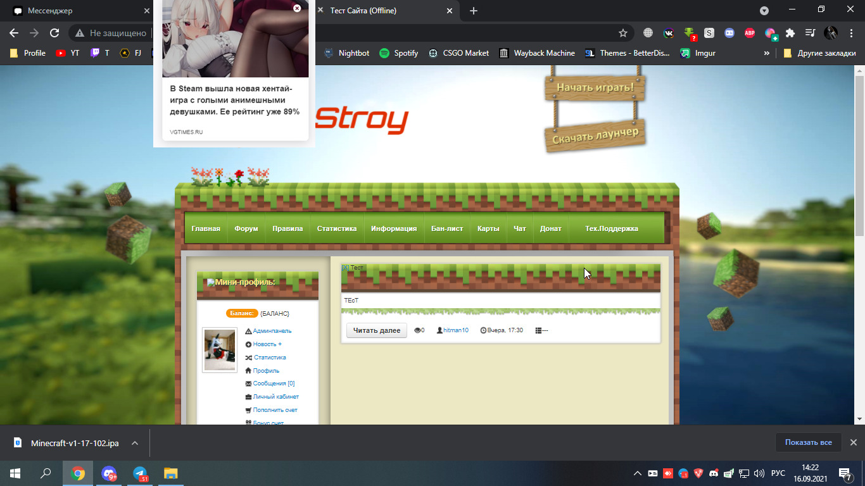865x486 pixels.
Task: Reload the page with the refresh icon
Action: click(54, 33)
